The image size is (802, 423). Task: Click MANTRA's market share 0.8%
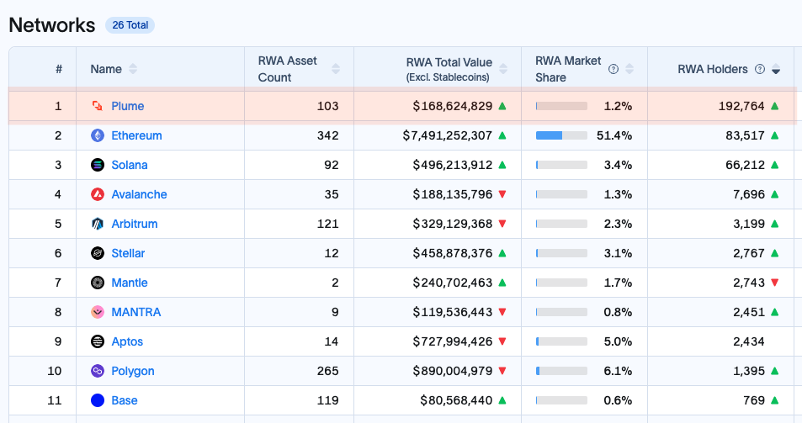(x=618, y=312)
